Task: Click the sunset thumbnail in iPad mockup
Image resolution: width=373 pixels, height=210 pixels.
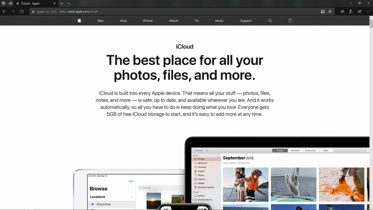Action: point(154,201)
